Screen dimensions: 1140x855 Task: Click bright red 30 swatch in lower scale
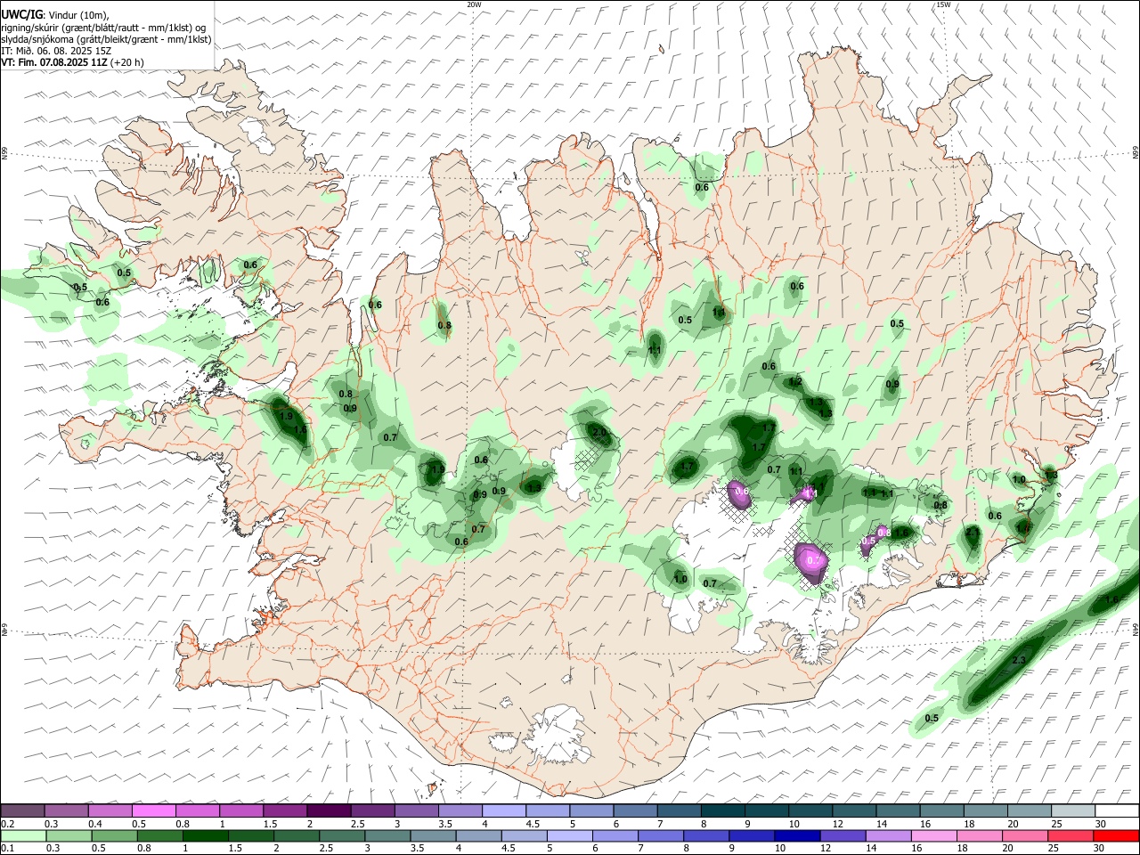click(x=1115, y=835)
